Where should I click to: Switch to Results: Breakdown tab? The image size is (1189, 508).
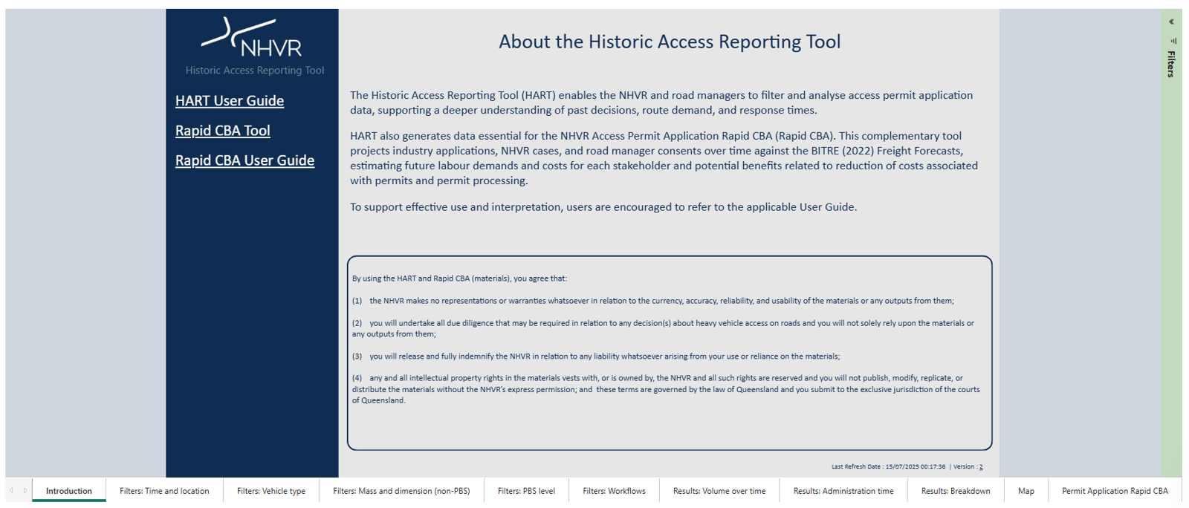coord(956,491)
